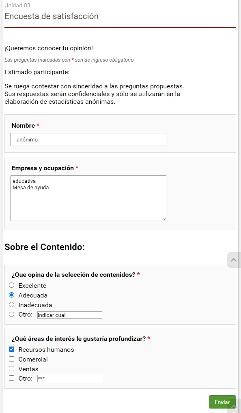Click the Indicar cual text input
Image resolution: width=241 pixels, height=413 pixels.
70,315
